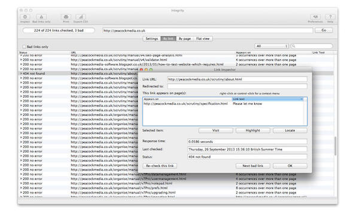Expand the notepad.html row triangle

(x=21, y=183)
